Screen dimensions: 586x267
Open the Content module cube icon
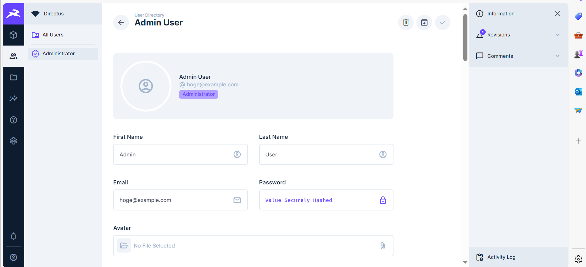(14, 35)
